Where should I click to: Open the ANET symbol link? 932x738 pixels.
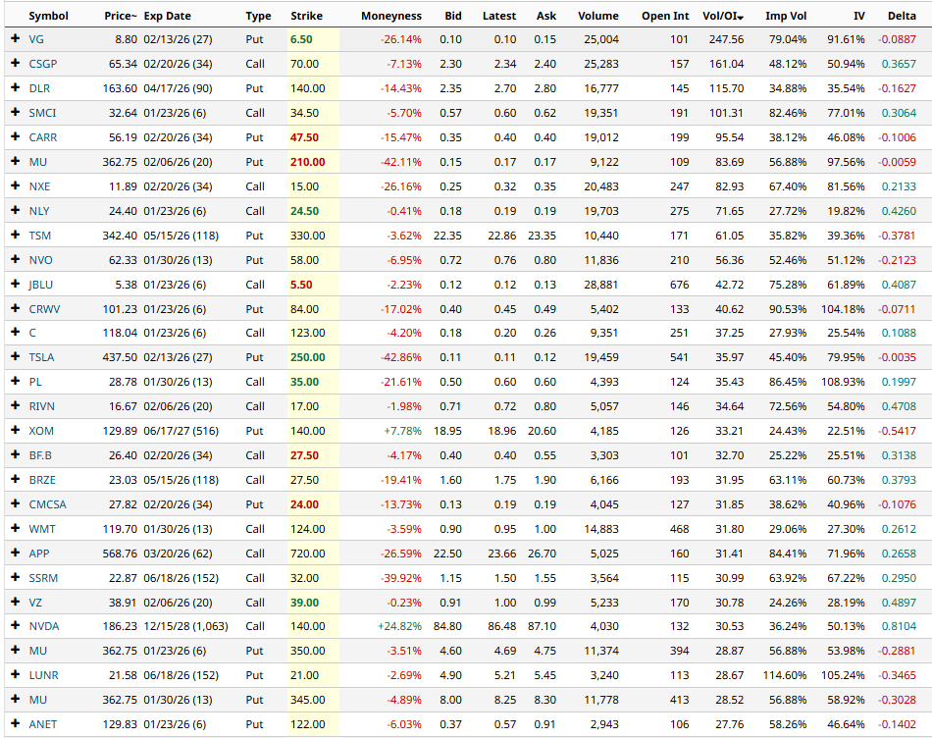point(43,724)
